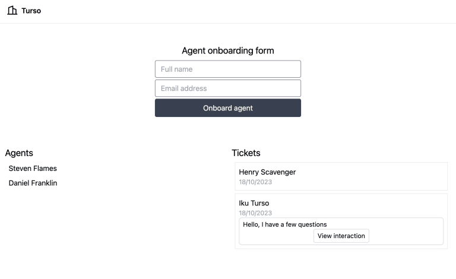Image resolution: width=456 pixels, height=279 pixels.
Task: Focus the Email address input field
Action: pyautogui.click(x=228, y=88)
